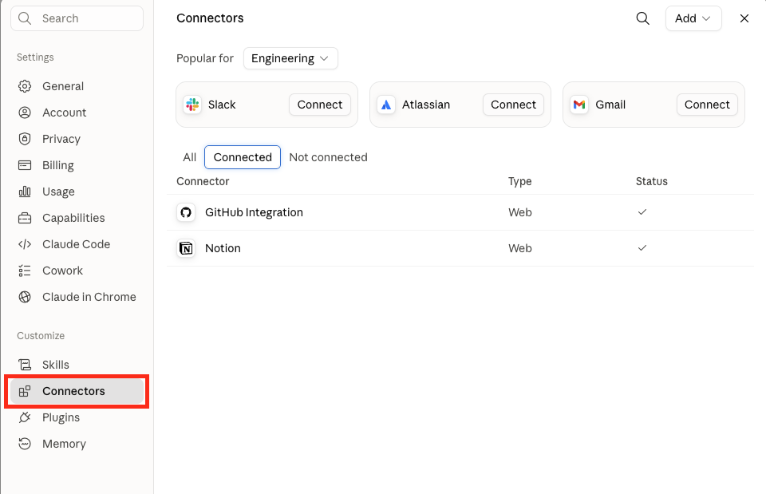Connect the Gmail connector

707,105
